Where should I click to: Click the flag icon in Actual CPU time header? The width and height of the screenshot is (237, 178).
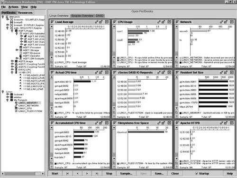(52, 73)
